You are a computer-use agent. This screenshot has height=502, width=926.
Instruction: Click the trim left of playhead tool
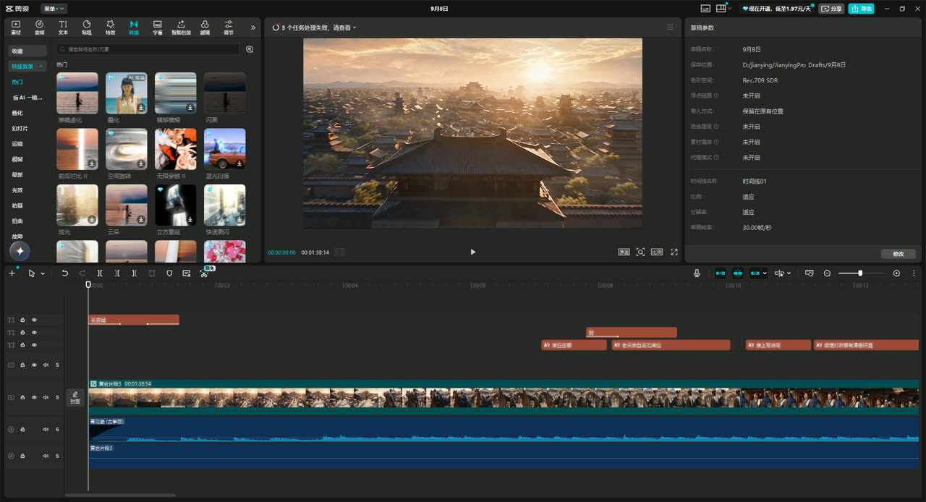117,273
